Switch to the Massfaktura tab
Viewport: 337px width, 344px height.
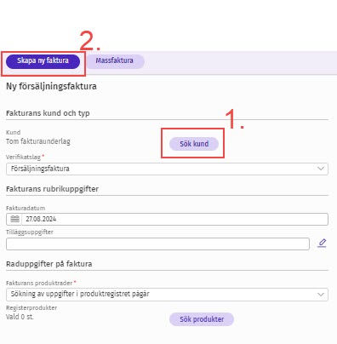click(x=115, y=60)
